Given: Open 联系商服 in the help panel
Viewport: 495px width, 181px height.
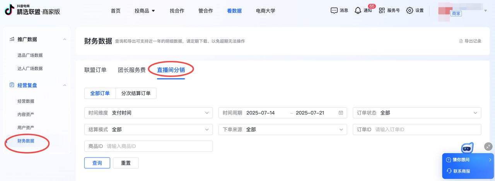Looking at the screenshot, I should tap(462, 171).
